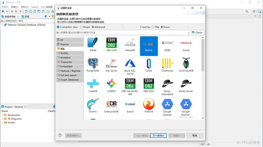The width and height of the screenshot is (263, 147).
Task: Focus the driver name filter field
Action: [121, 32]
